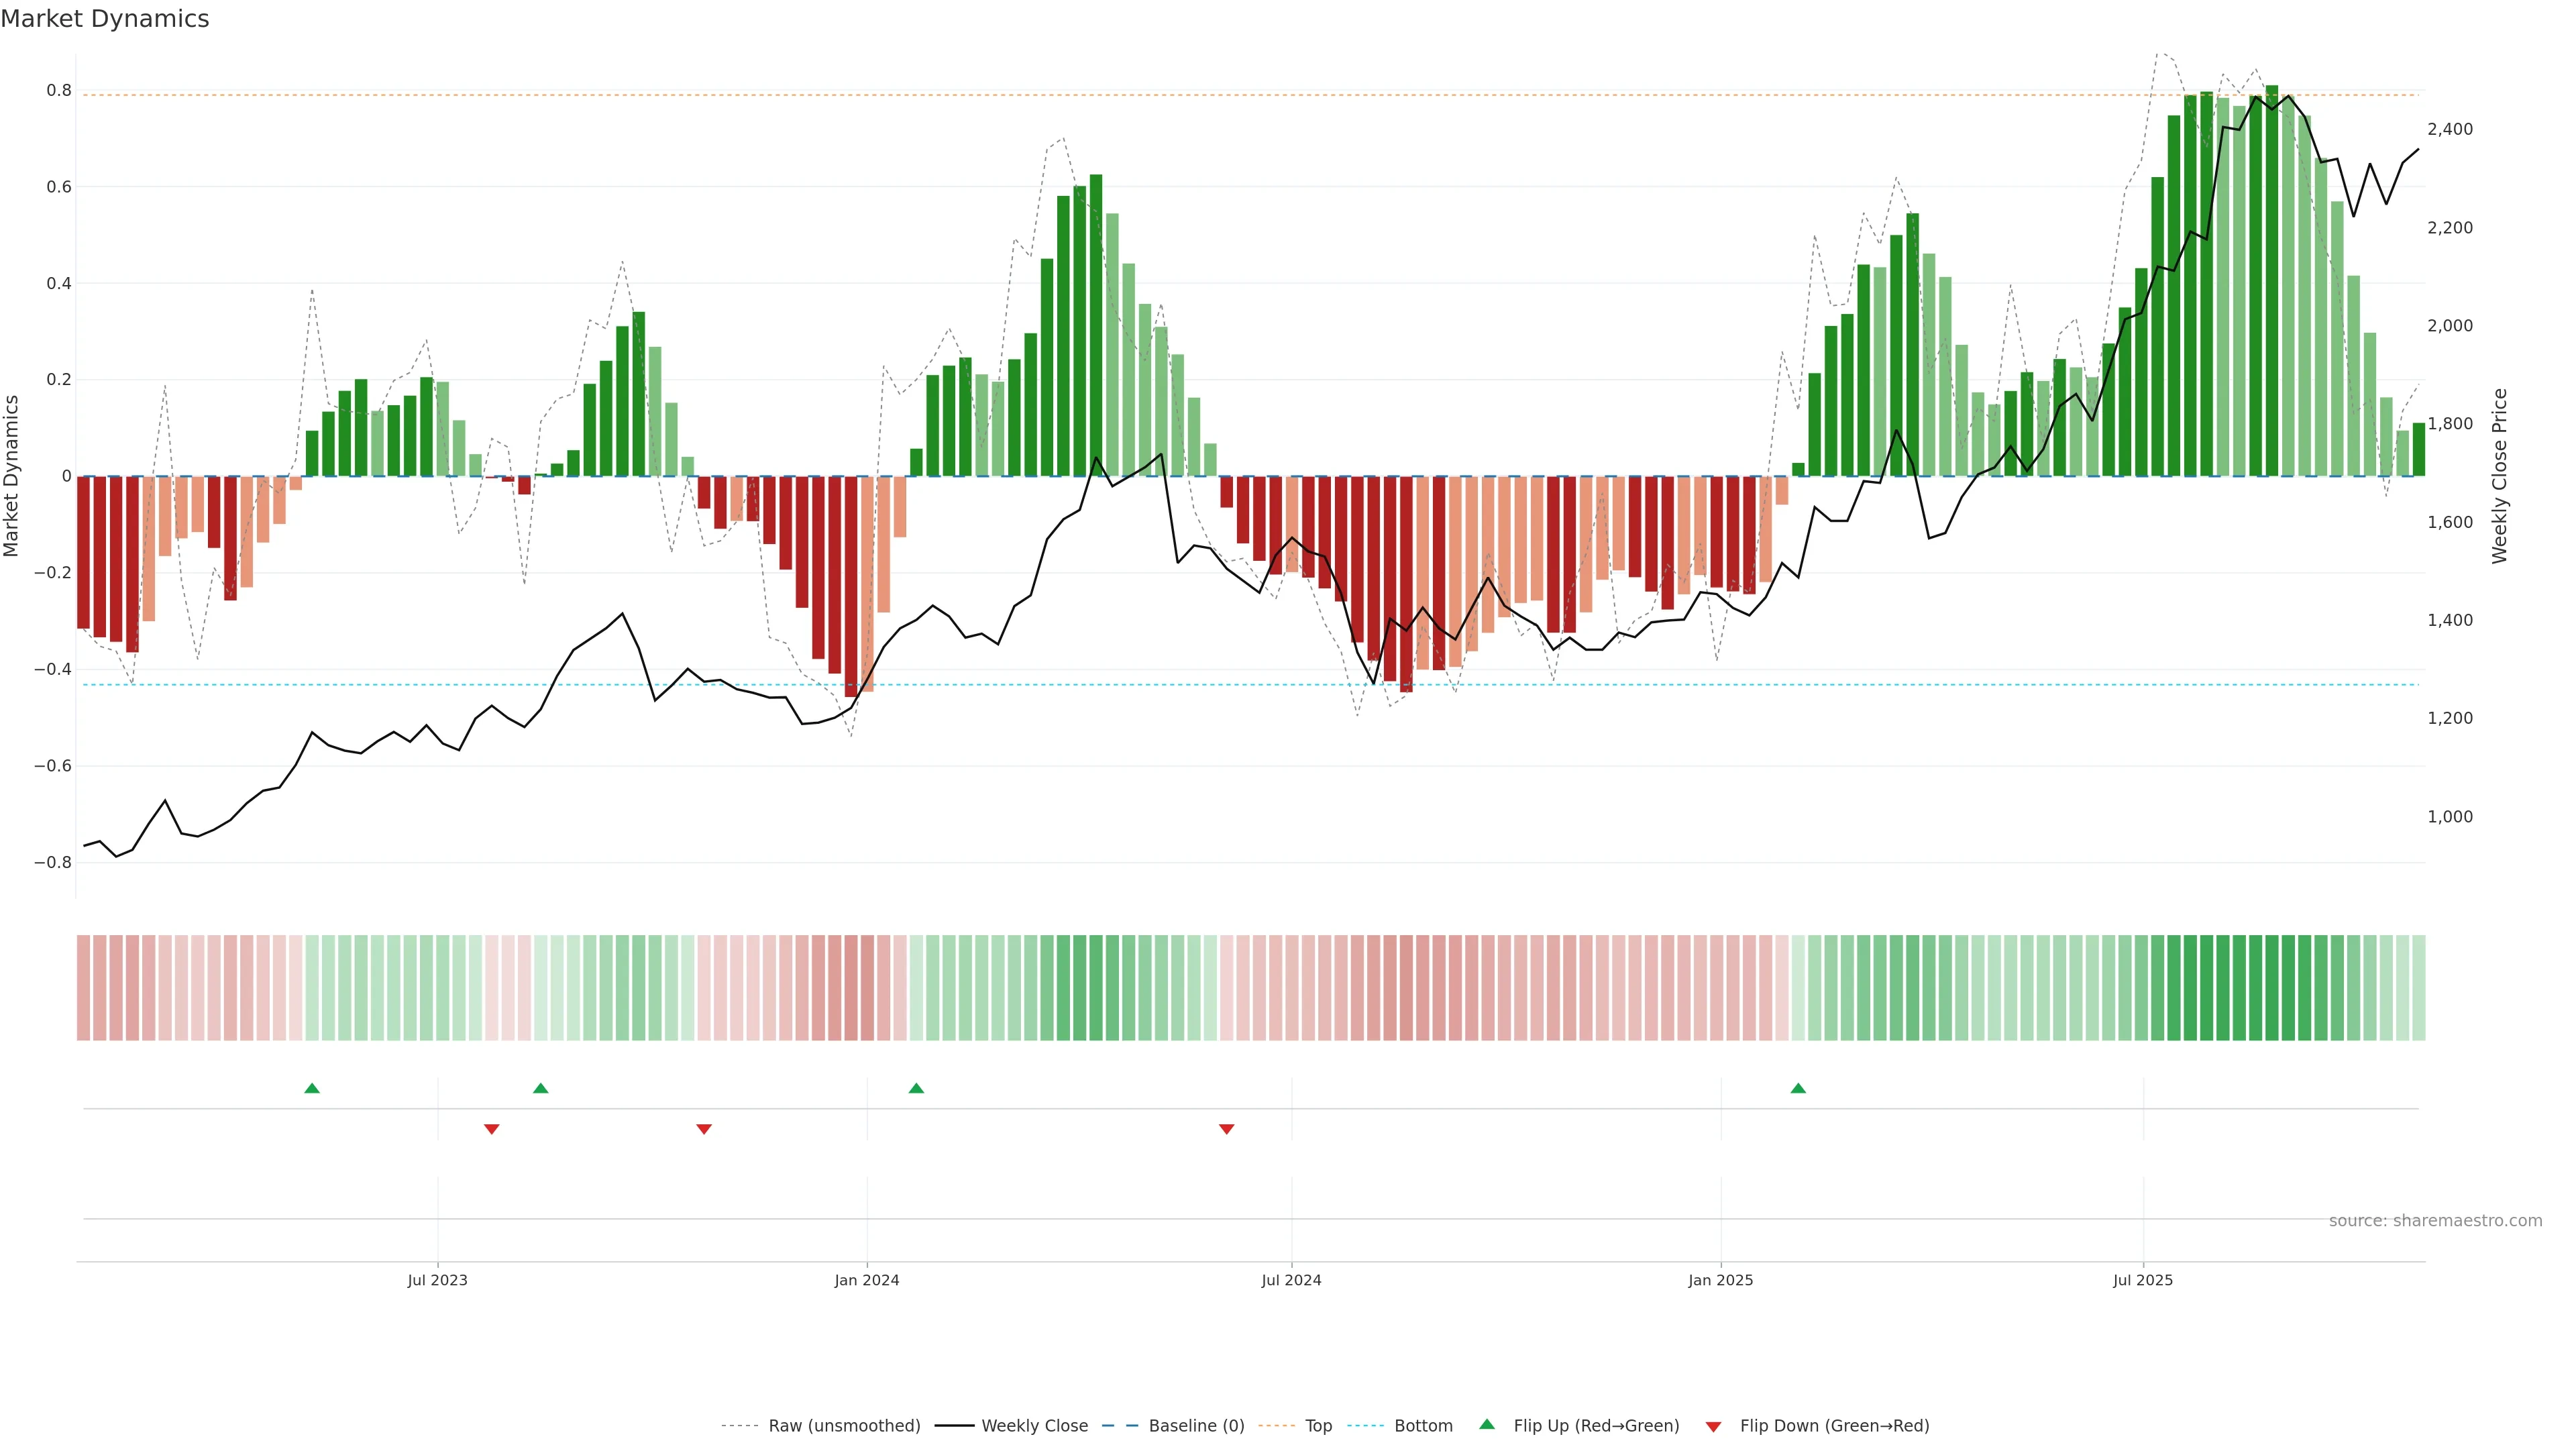Click the red flip-down marker near Jul 2024
2576x1449 pixels.
[x=1227, y=1129]
